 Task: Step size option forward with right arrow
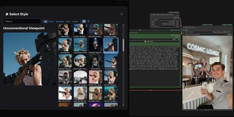177,24
